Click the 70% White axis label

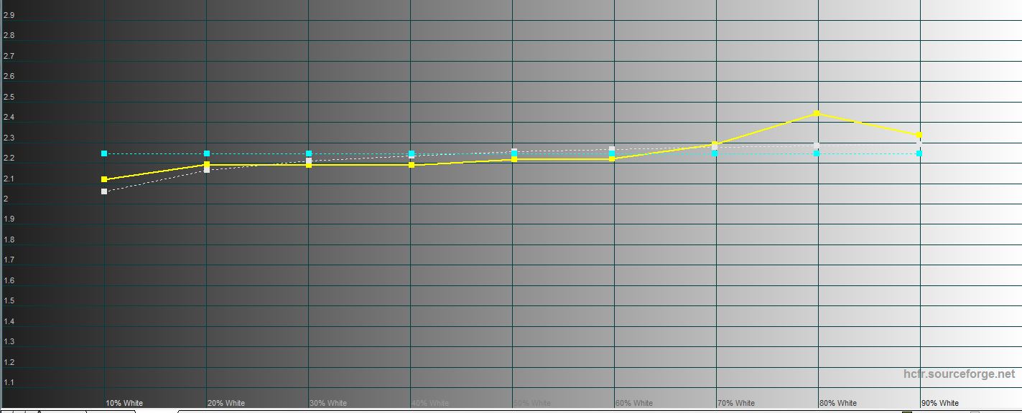point(735,403)
